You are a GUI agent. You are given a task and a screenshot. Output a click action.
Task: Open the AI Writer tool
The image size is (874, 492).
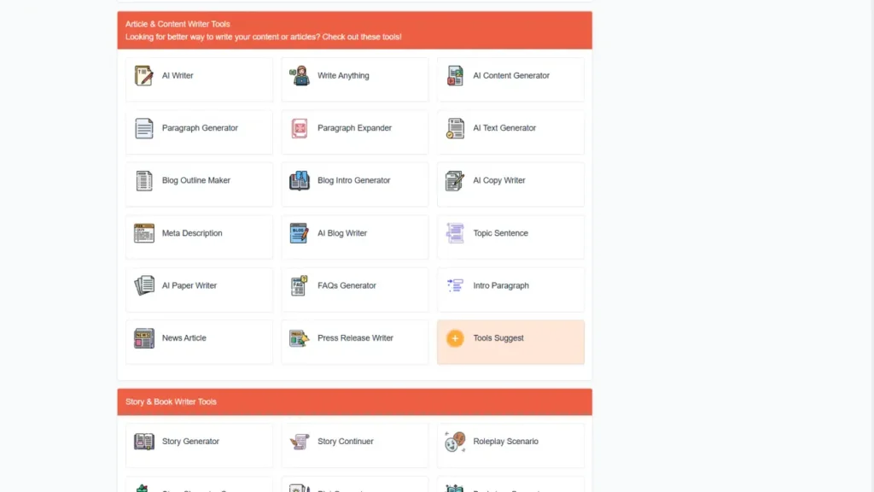coord(199,79)
